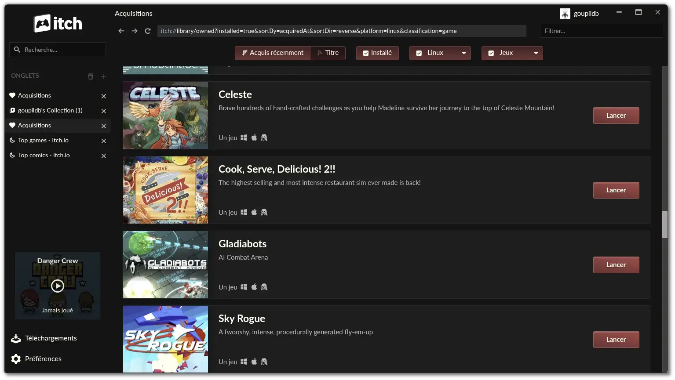Viewport: 675px width, 380px height.
Task: Close the goupildb's Collection tab
Action: [104, 111]
